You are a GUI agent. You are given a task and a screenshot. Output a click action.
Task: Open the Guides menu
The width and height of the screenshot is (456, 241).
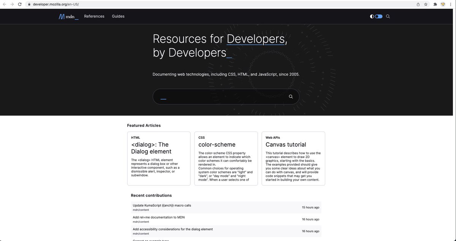point(118,16)
